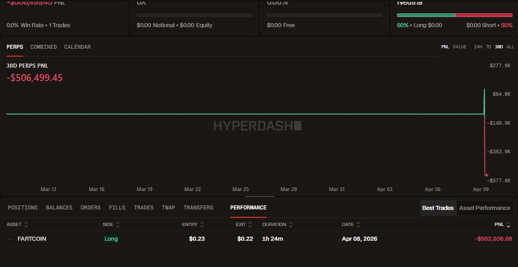Show Best Trades view
Screen dimensions: 518x267
coord(437,208)
